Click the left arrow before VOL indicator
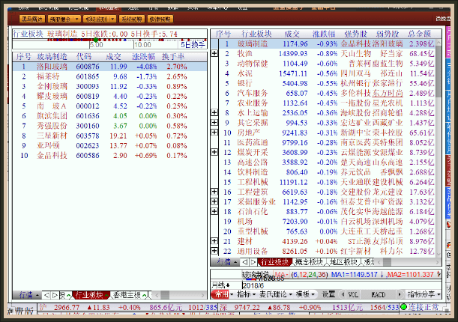 pyautogui.click(x=343, y=294)
